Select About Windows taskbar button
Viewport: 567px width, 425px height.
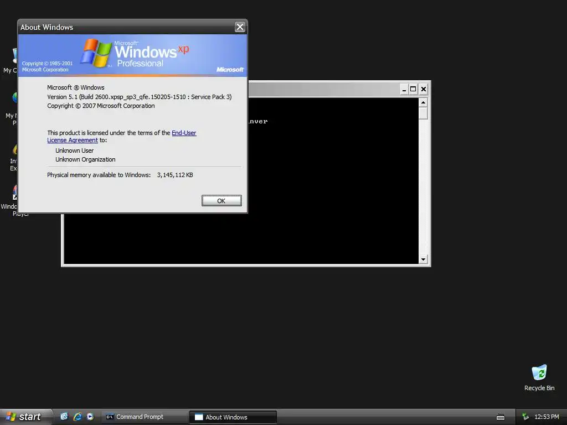pyautogui.click(x=233, y=417)
